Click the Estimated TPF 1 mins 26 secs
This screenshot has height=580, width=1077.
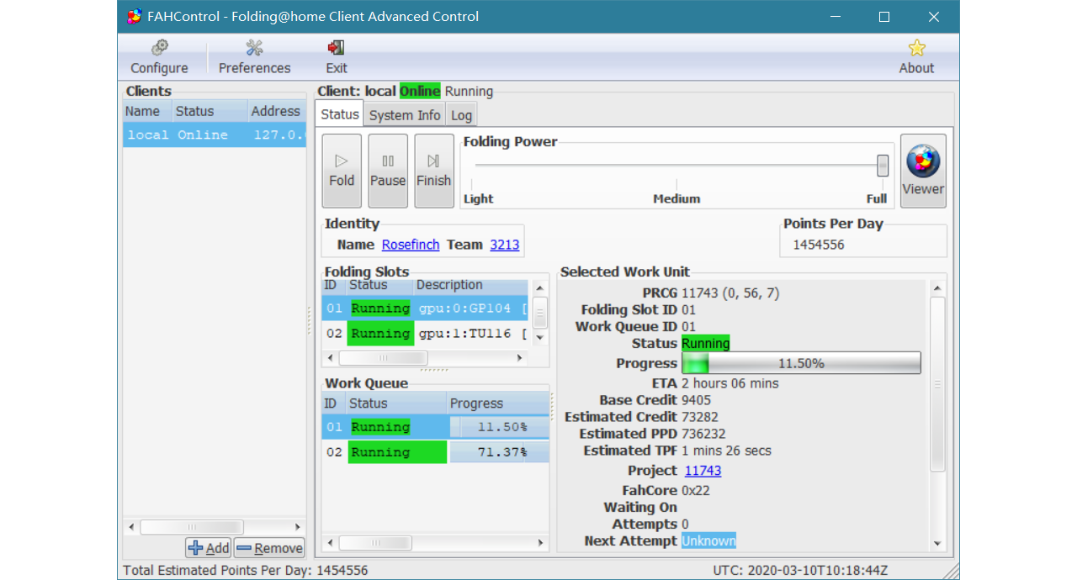pos(726,451)
